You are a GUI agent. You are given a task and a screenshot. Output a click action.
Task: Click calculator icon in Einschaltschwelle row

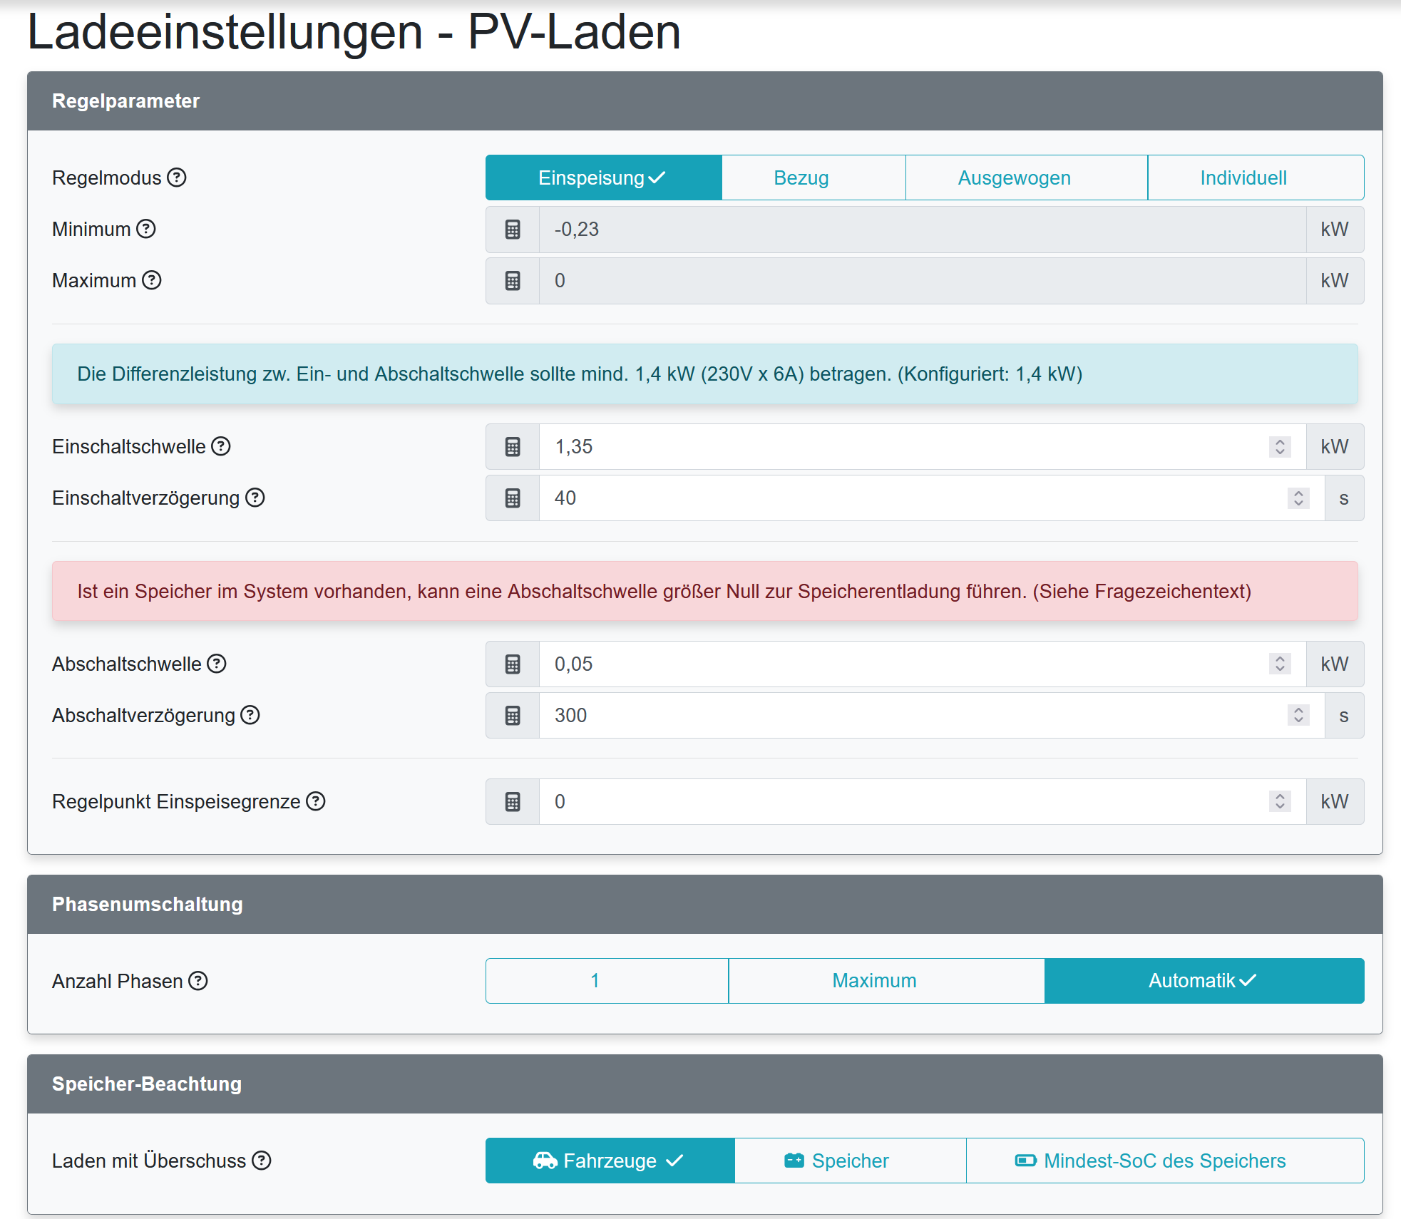click(513, 447)
